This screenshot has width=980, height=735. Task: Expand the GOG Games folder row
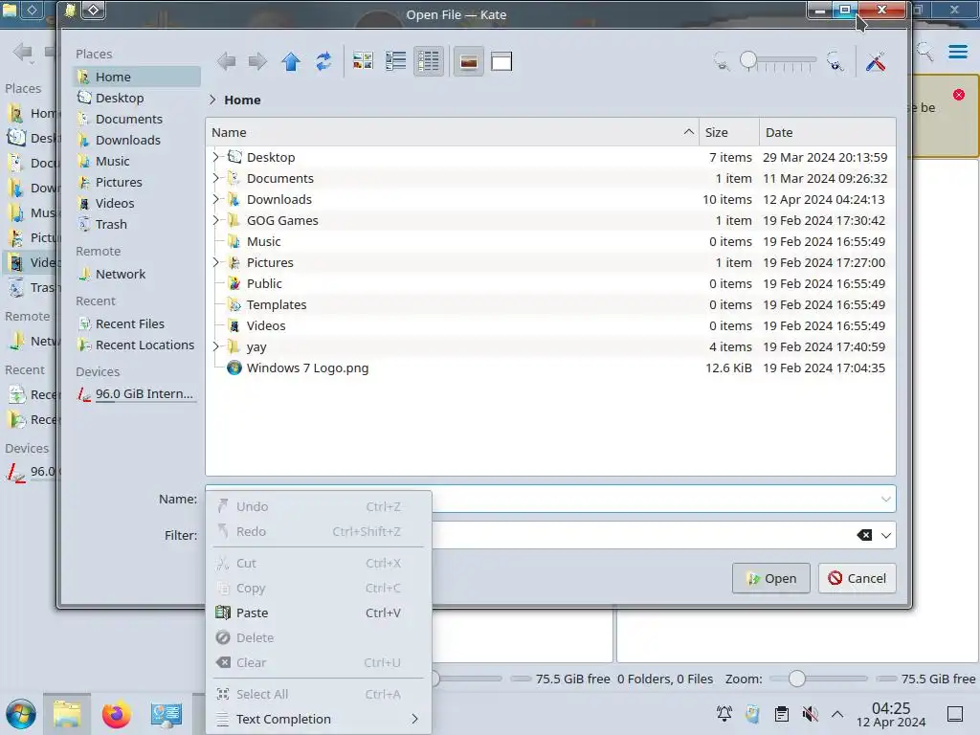[x=215, y=220]
